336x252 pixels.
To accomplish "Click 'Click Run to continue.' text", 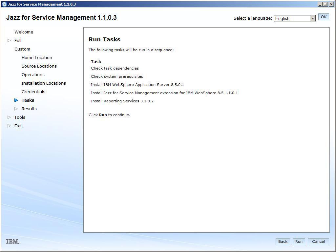I will point(110,115).
